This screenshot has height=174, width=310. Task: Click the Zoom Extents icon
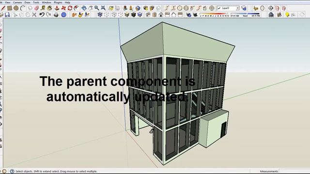pos(103,8)
